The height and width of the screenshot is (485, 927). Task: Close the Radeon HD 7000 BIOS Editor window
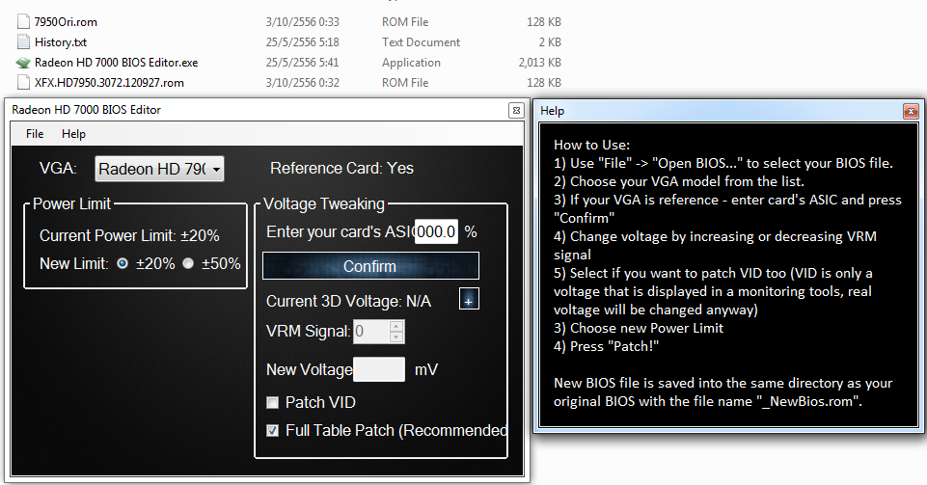coord(516,110)
